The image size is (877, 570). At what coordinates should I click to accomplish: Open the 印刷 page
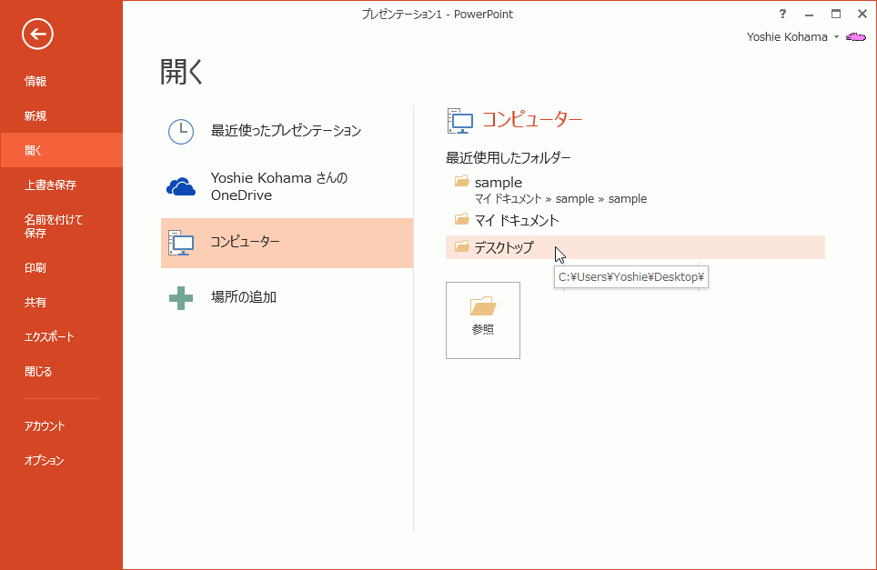62,267
